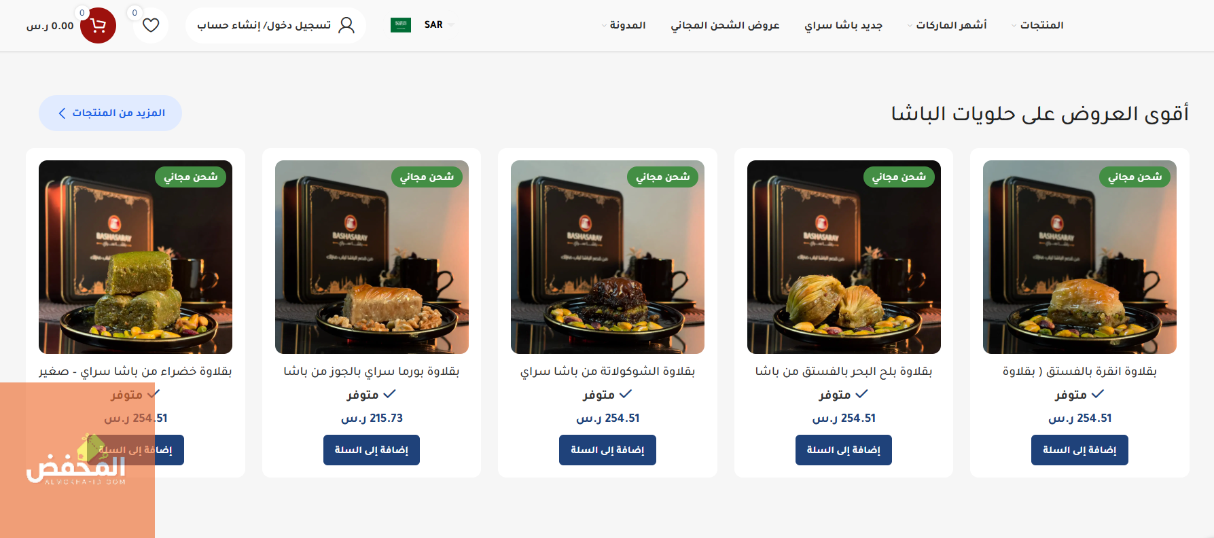Image resolution: width=1214 pixels, height=538 pixels.
Task: Open the wishlist heart icon
Action: coord(151,25)
